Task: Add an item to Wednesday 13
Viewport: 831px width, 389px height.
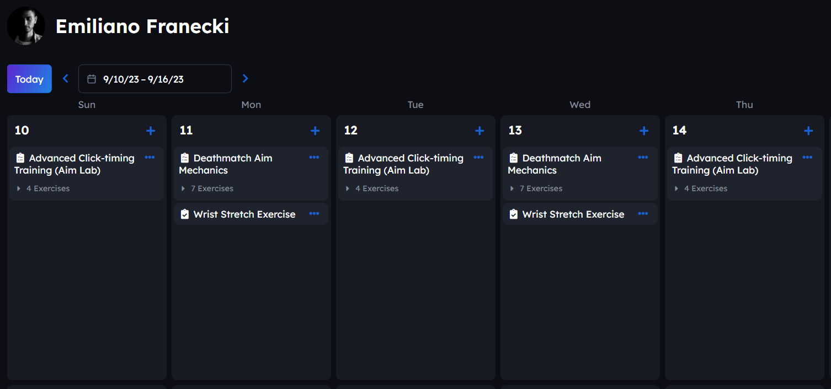Action: coord(644,131)
